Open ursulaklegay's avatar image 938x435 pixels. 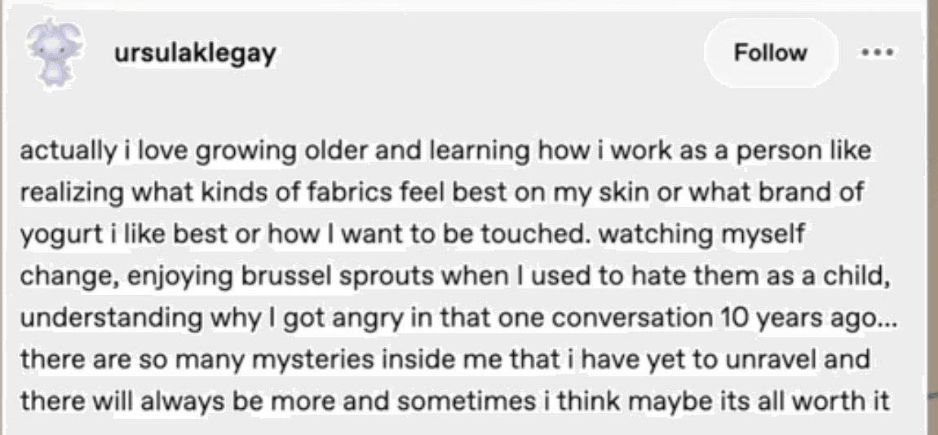(55, 53)
